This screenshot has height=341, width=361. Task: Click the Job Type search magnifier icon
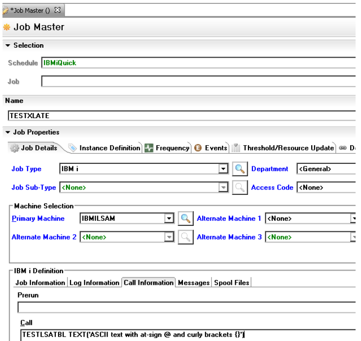click(240, 169)
